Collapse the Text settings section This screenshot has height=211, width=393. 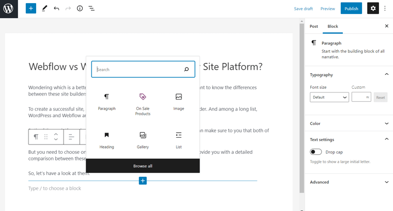point(386,139)
